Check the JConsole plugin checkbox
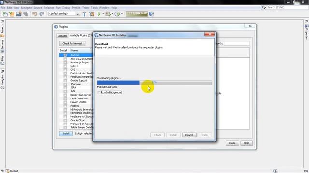The width and height of the screenshot is (309, 173). [x=65, y=84]
